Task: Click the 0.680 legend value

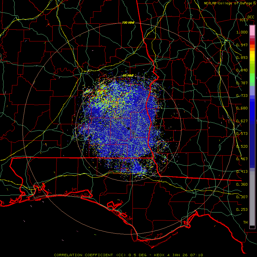Action: tap(242, 108)
